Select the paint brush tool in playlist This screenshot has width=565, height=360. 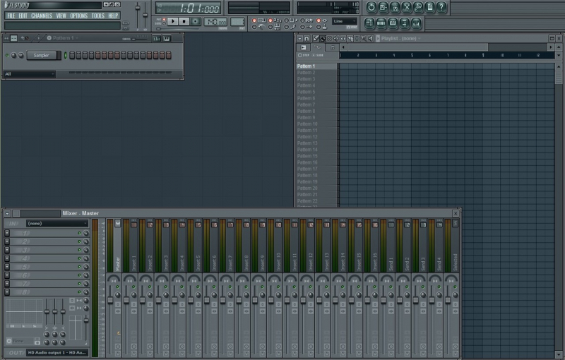coord(323,38)
